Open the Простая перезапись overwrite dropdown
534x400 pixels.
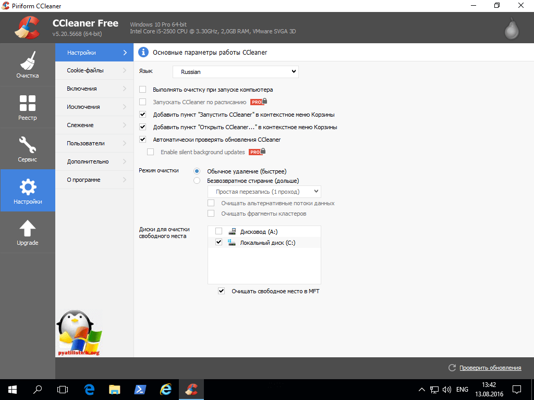click(x=264, y=192)
